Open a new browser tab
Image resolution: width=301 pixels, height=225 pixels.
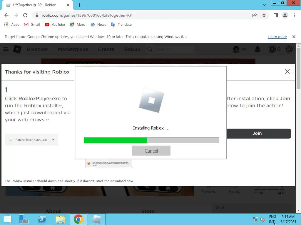tap(79, 5)
